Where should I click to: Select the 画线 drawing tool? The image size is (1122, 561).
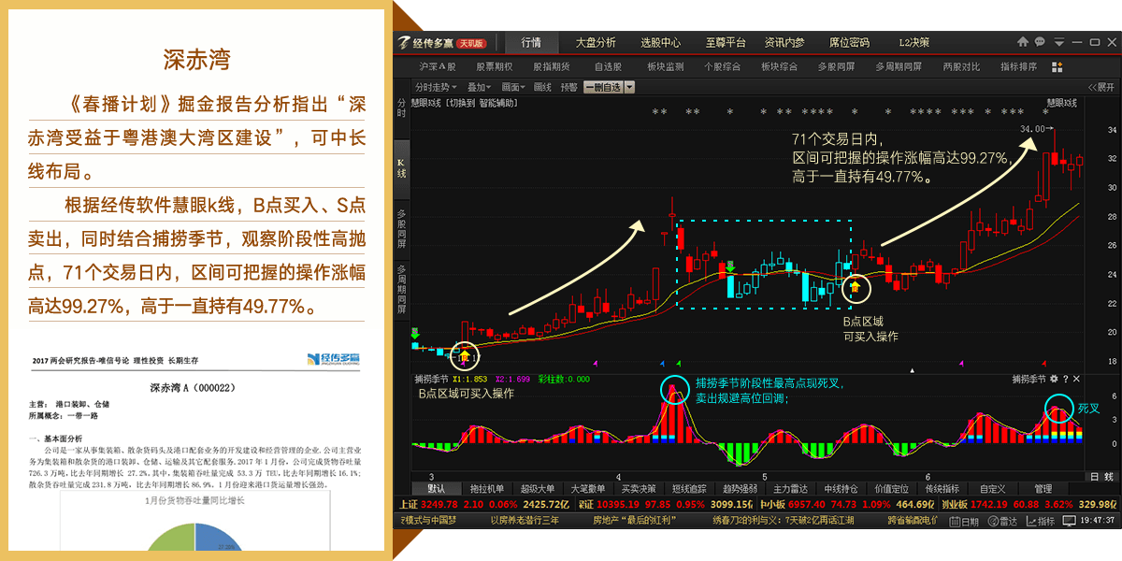(542, 87)
